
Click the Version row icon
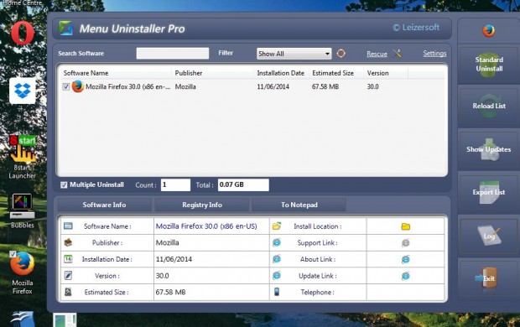tap(68, 275)
